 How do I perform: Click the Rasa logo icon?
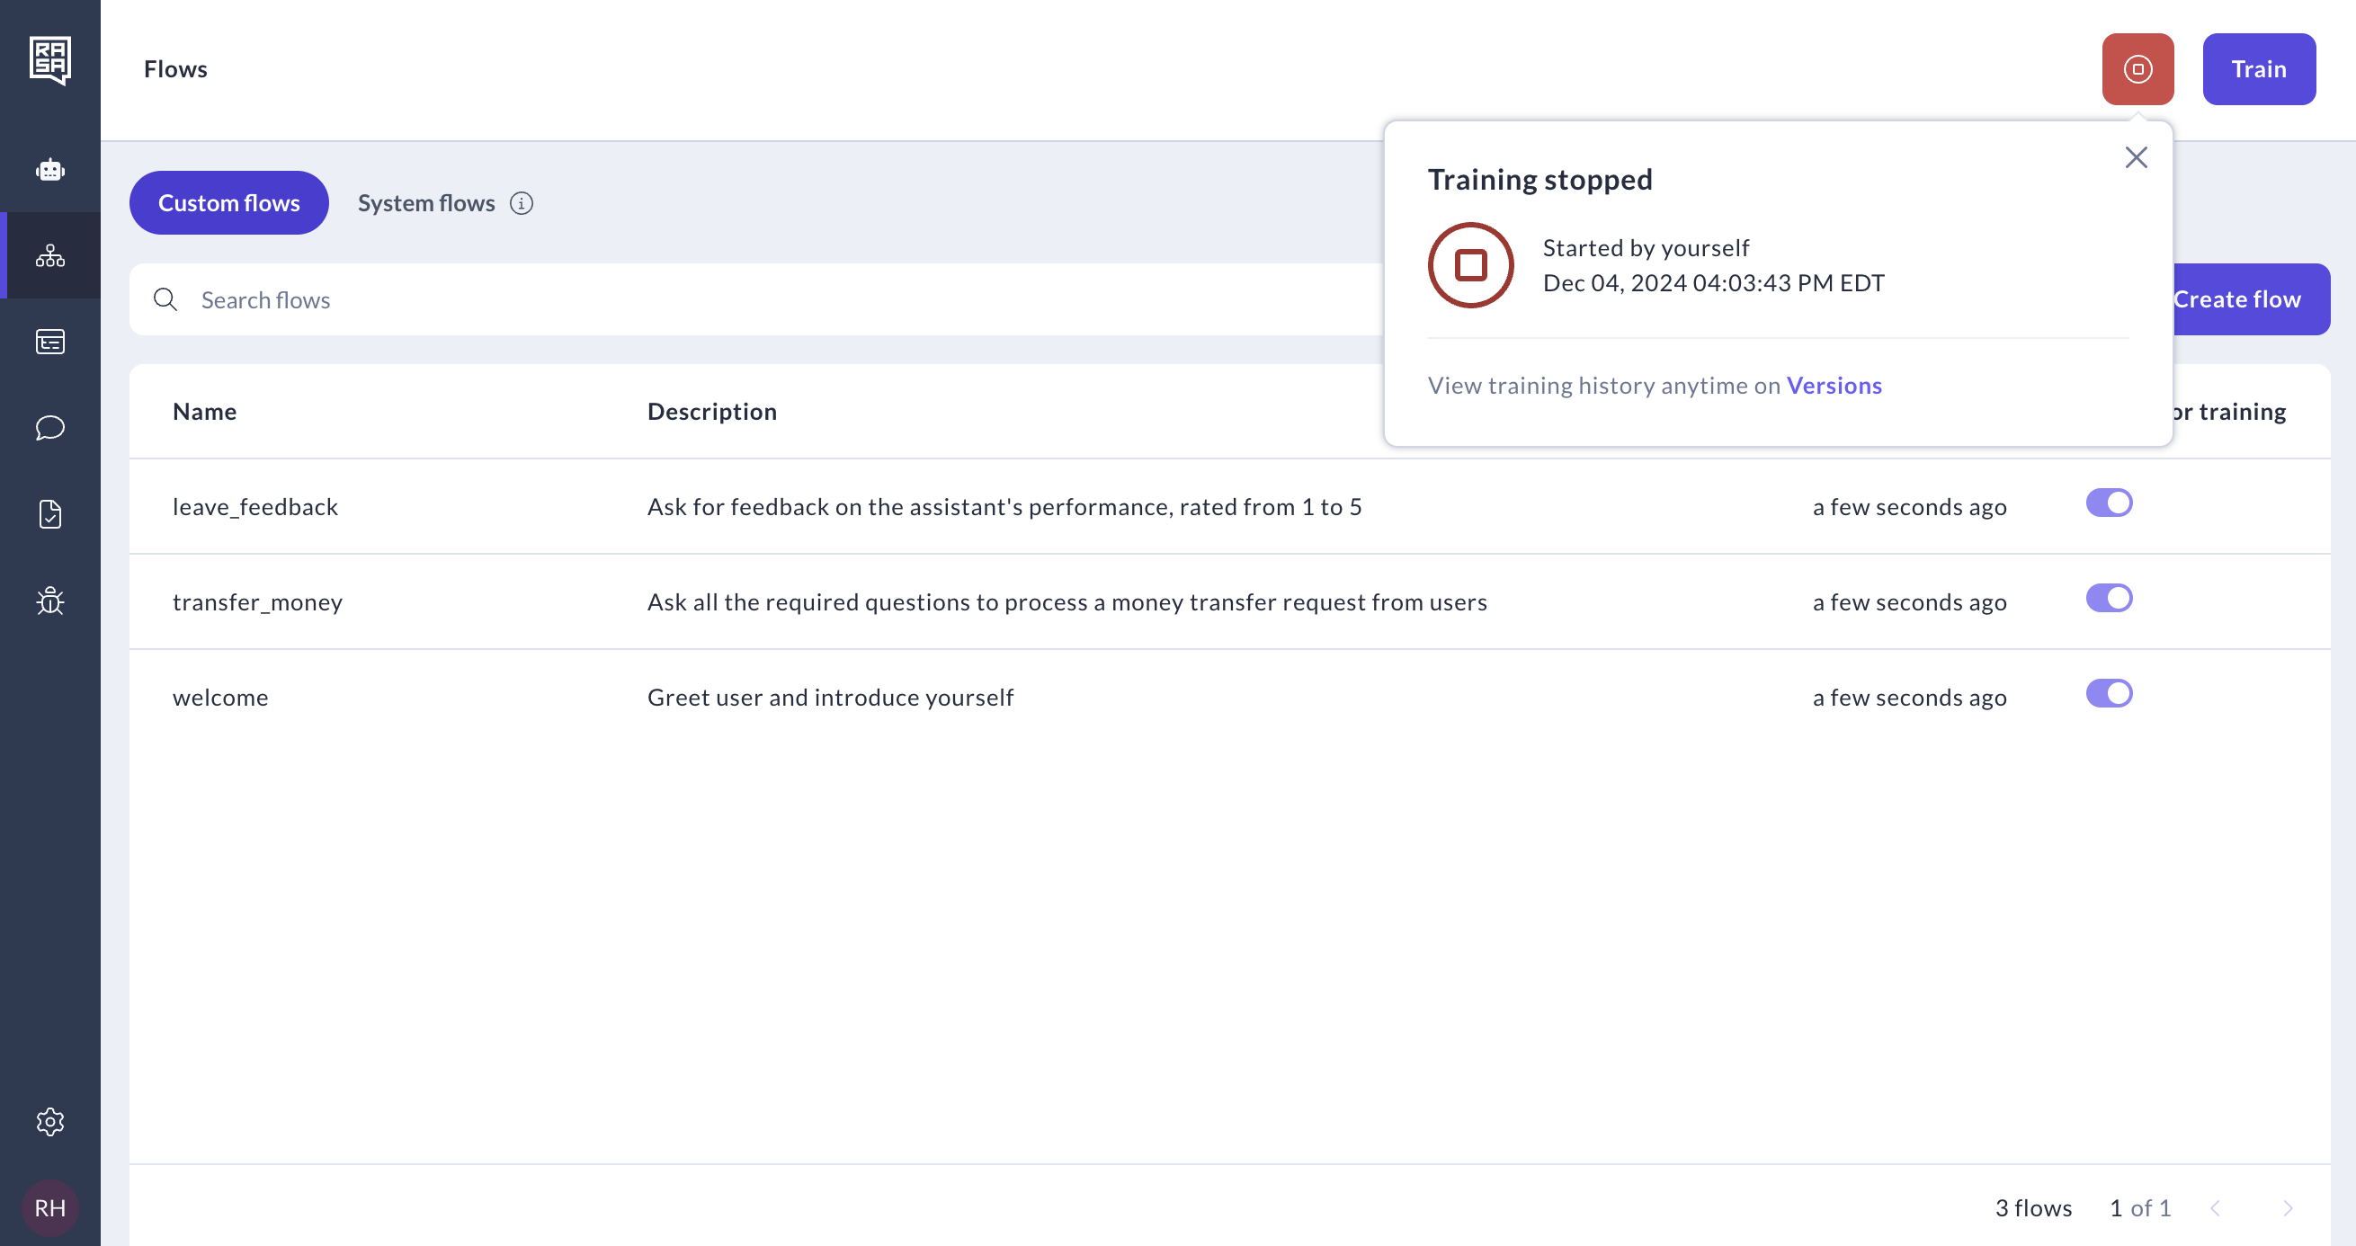point(49,60)
